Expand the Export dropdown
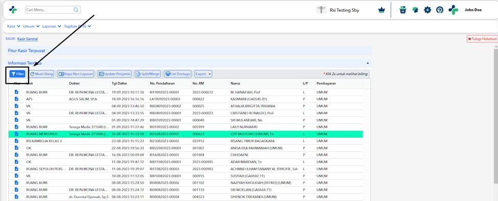Image resolution: width=498 pixels, height=201 pixels. [203, 74]
